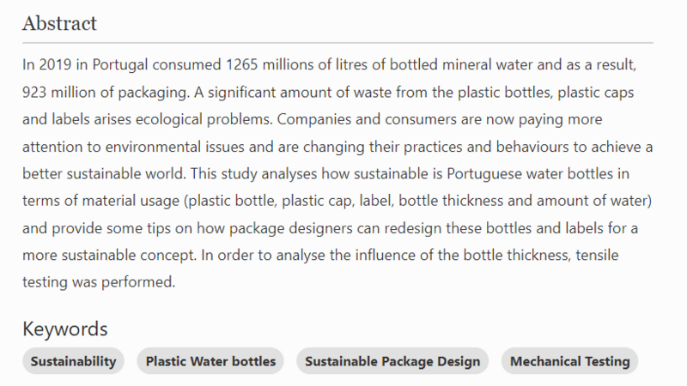This screenshot has height=386, width=687.
Task: Click on the text '923 million of packaging'
Action: tap(105, 93)
